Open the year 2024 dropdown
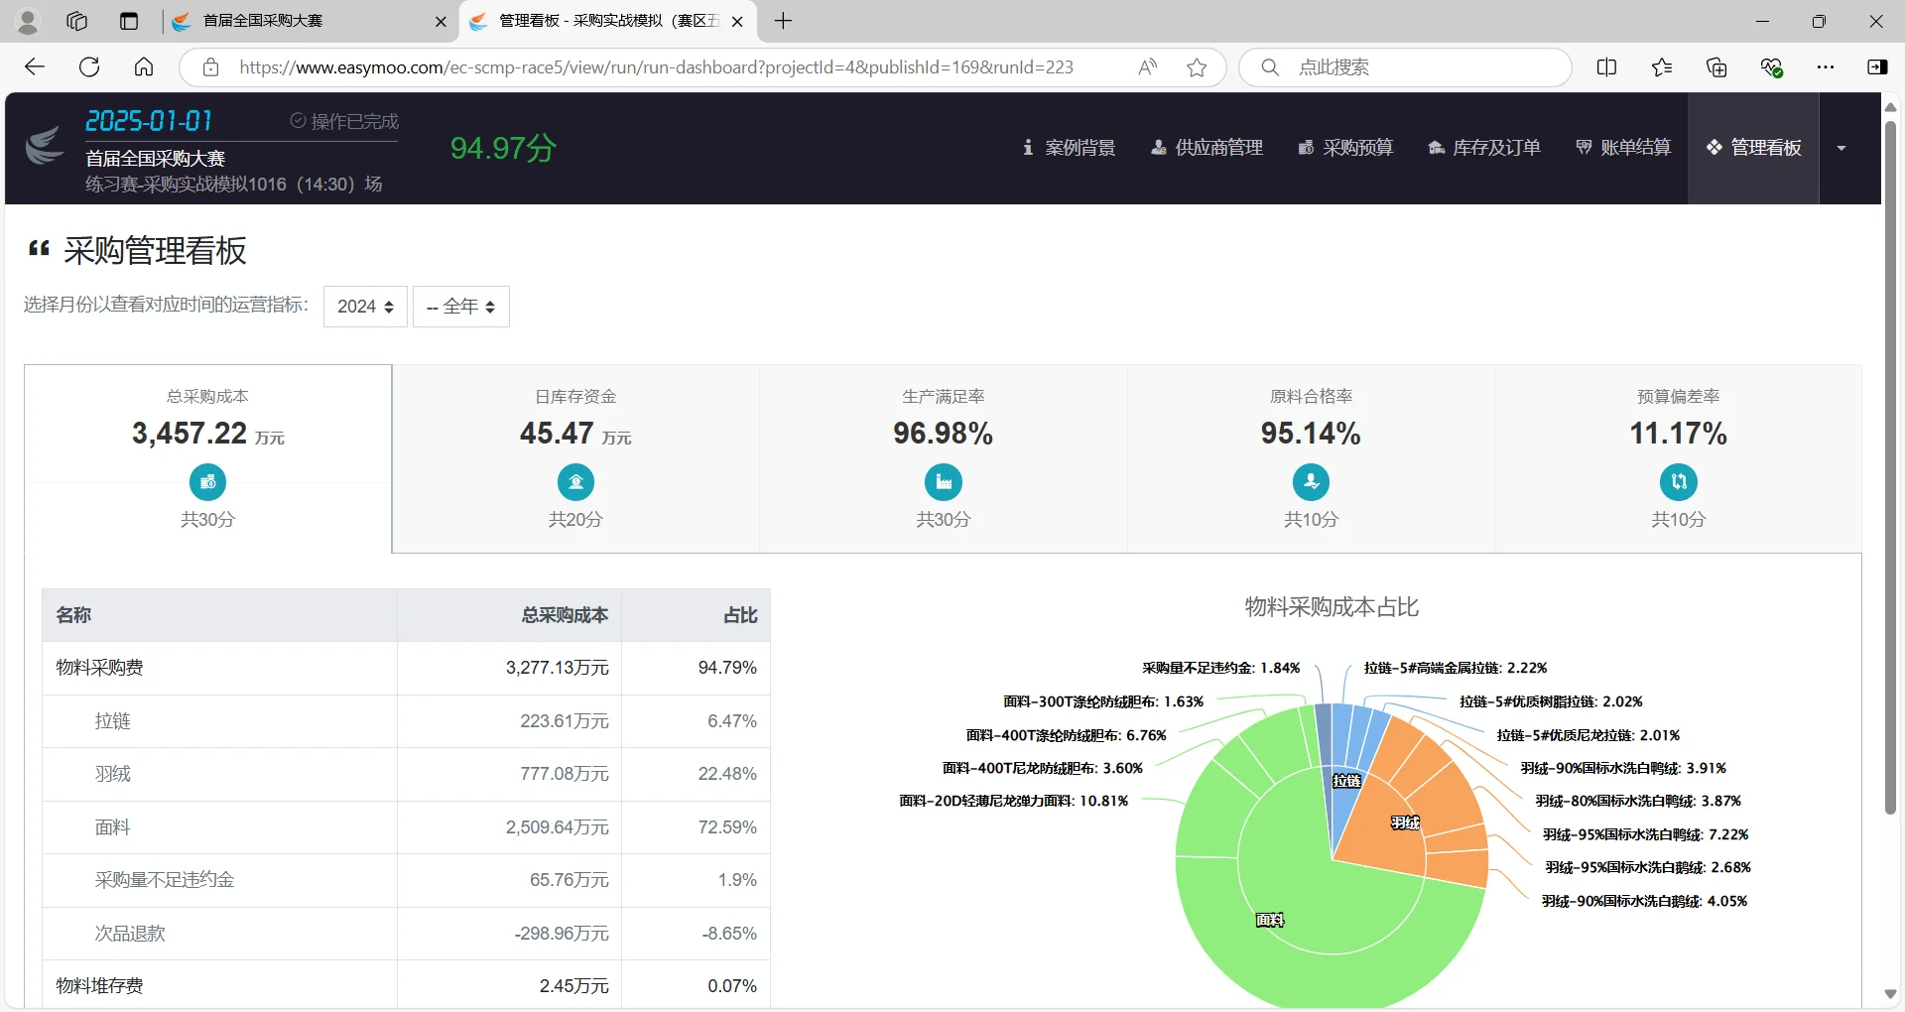Viewport: 1905px width, 1012px height. [365, 307]
